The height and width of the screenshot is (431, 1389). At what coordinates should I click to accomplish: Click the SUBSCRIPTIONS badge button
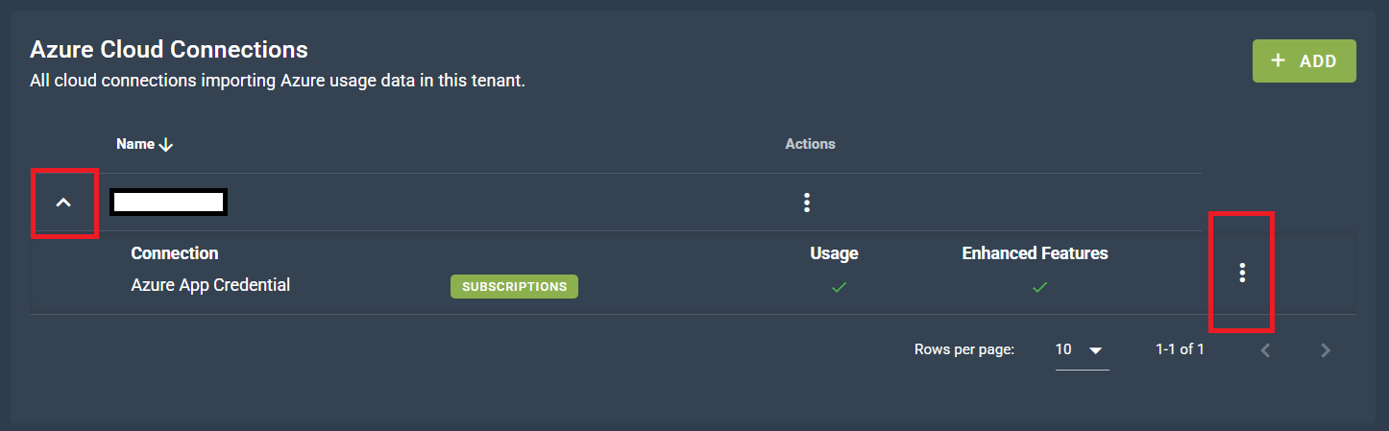coord(514,286)
